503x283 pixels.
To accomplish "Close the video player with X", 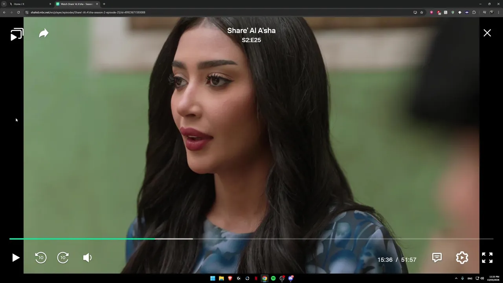I will coord(487,33).
